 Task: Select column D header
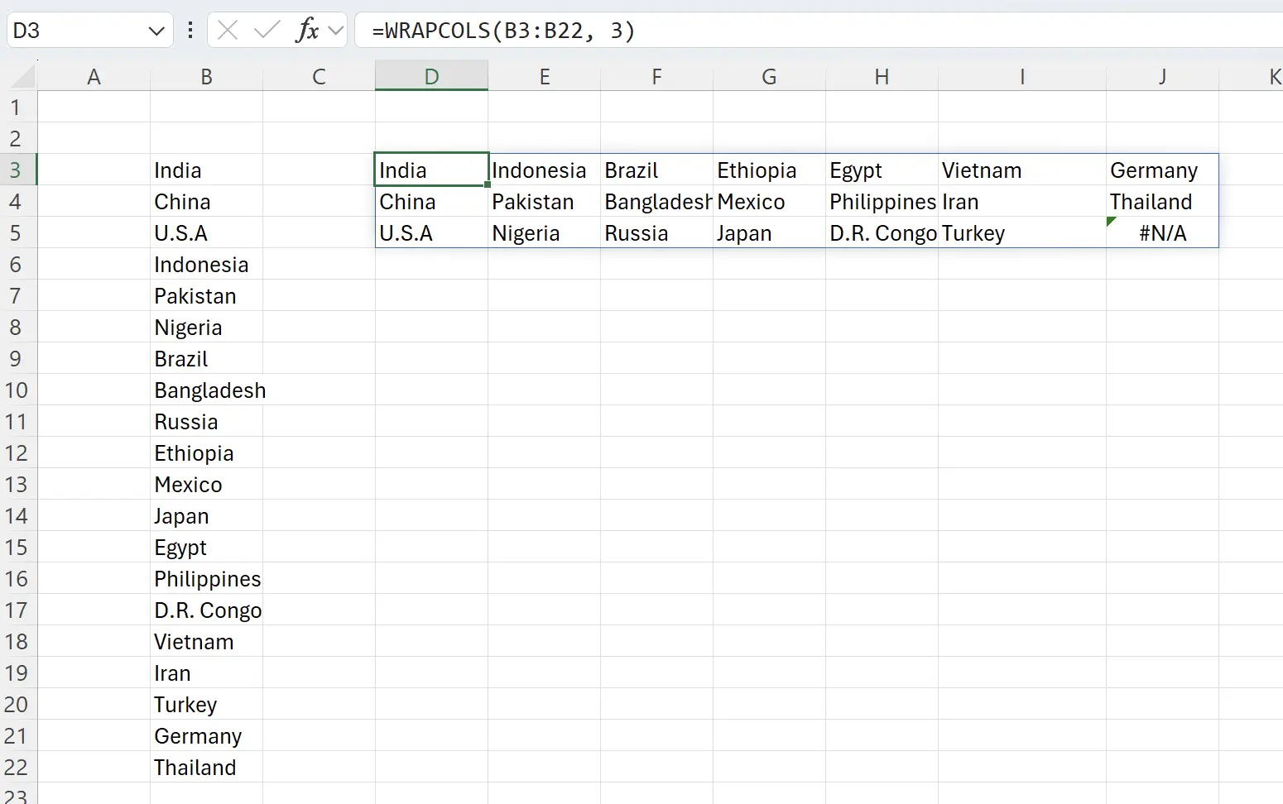(x=431, y=77)
